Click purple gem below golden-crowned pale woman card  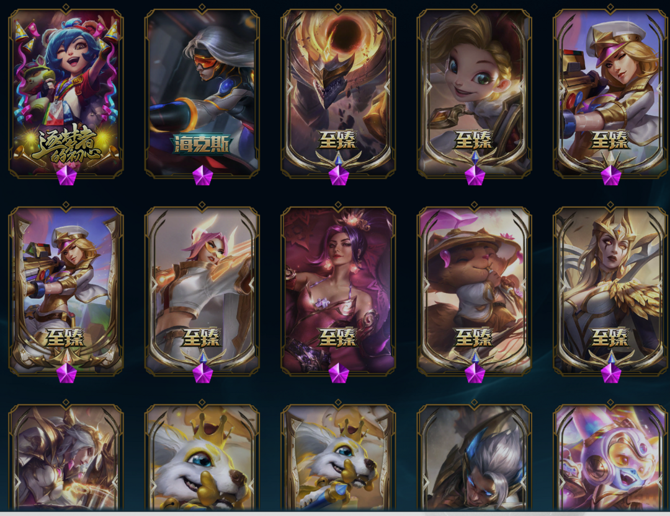610,374
